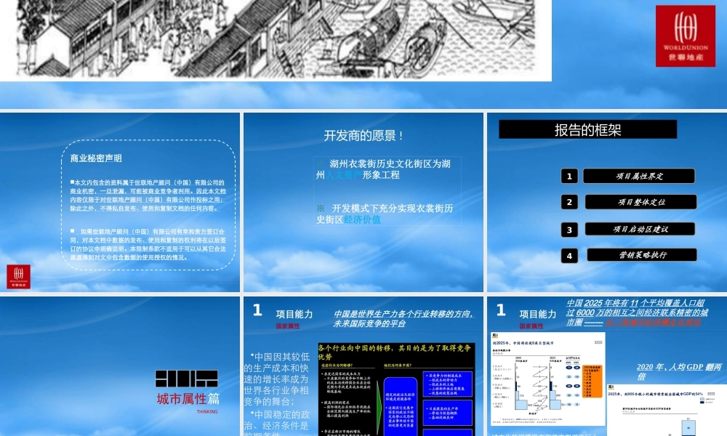The width and height of the screenshot is (727, 436).
Task: Select the 报告的框架 title bar
Action: 587,129
